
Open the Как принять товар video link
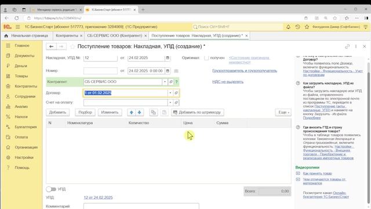[317, 174]
